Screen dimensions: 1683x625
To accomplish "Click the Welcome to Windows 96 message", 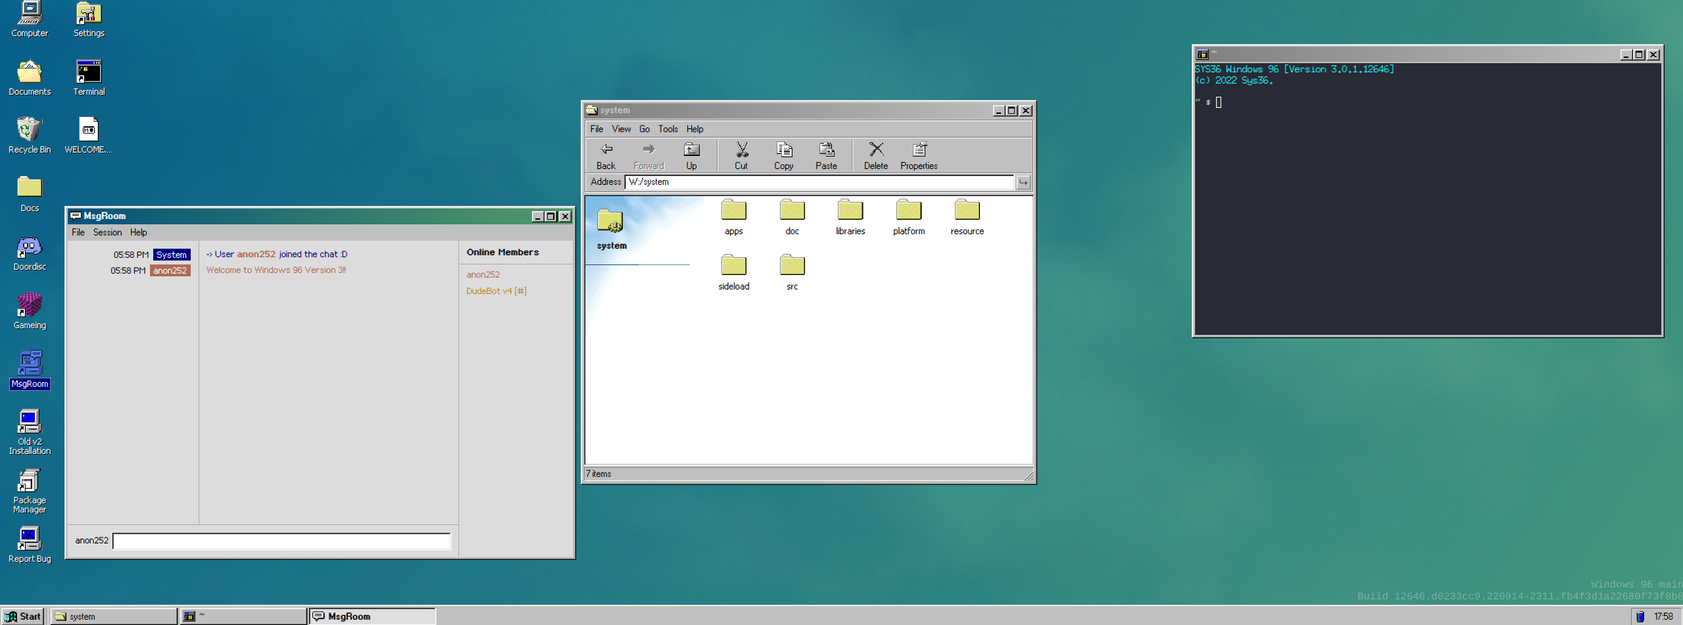I will coord(276,270).
